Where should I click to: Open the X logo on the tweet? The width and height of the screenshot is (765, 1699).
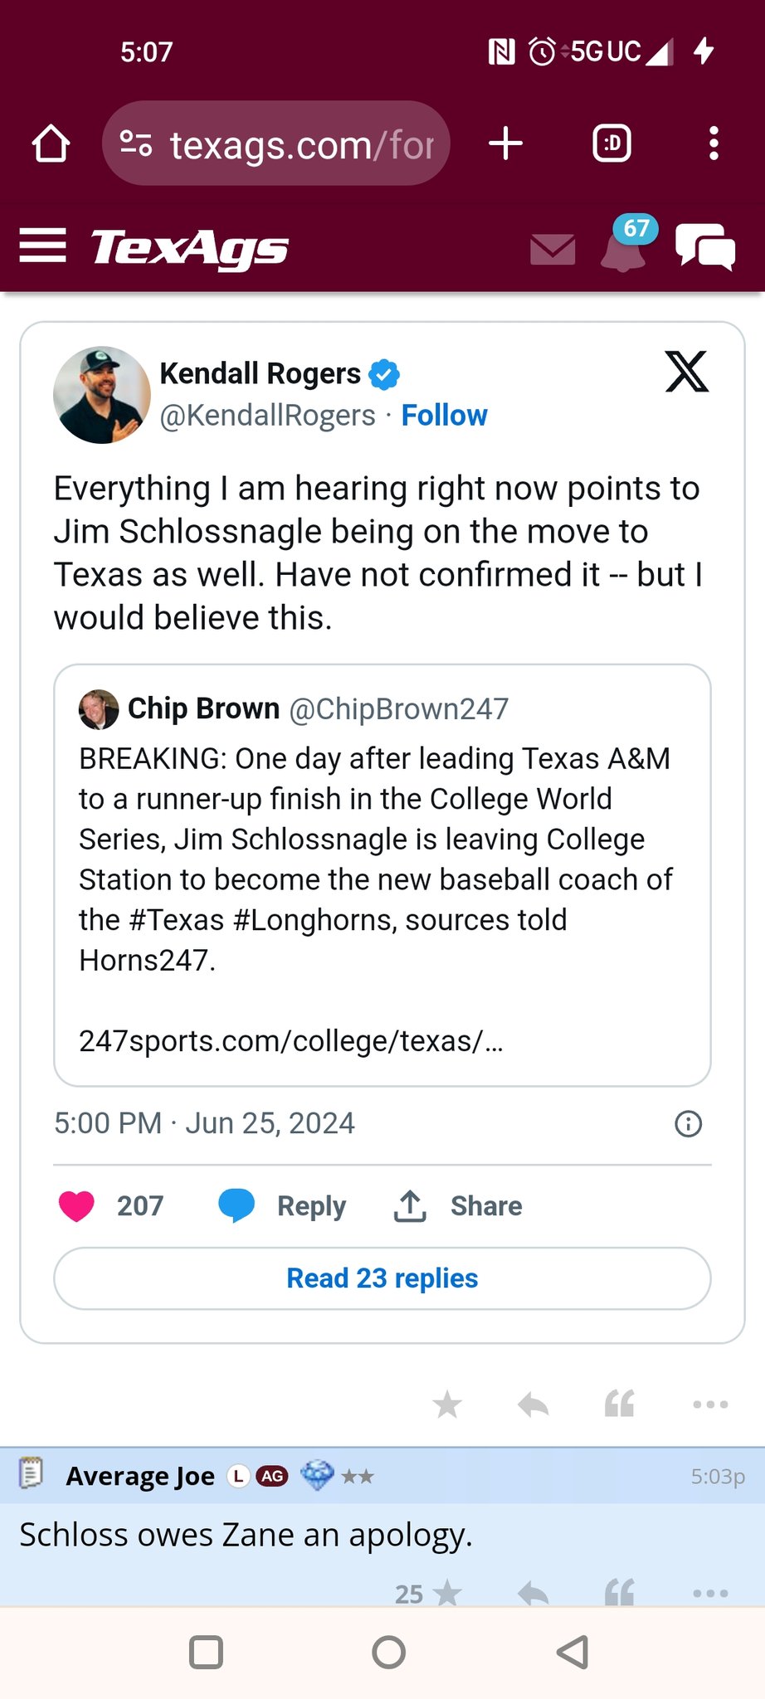coord(686,372)
